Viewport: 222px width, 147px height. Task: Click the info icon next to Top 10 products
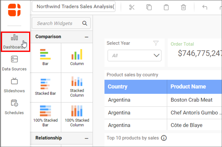(164, 138)
